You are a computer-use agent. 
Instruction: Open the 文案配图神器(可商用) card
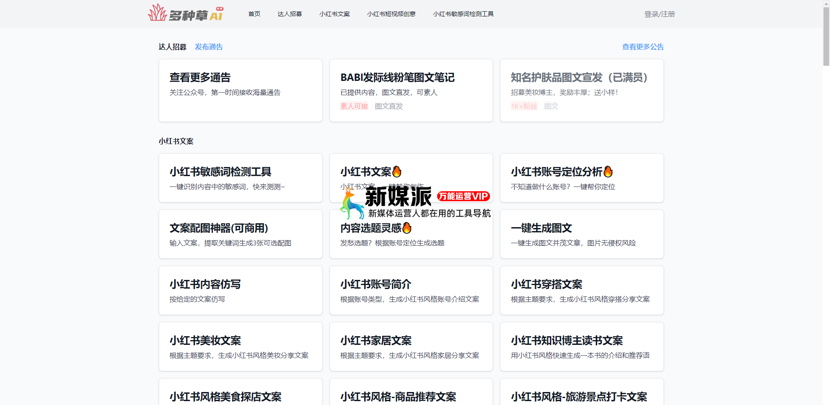click(241, 234)
